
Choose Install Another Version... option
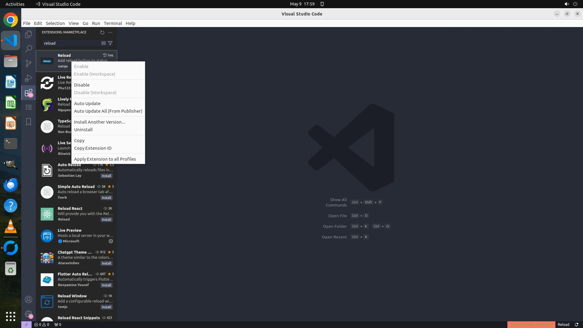click(100, 122)
